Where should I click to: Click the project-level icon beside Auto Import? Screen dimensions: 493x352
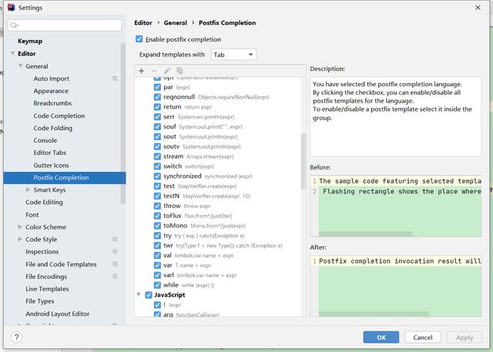(115, 79)
